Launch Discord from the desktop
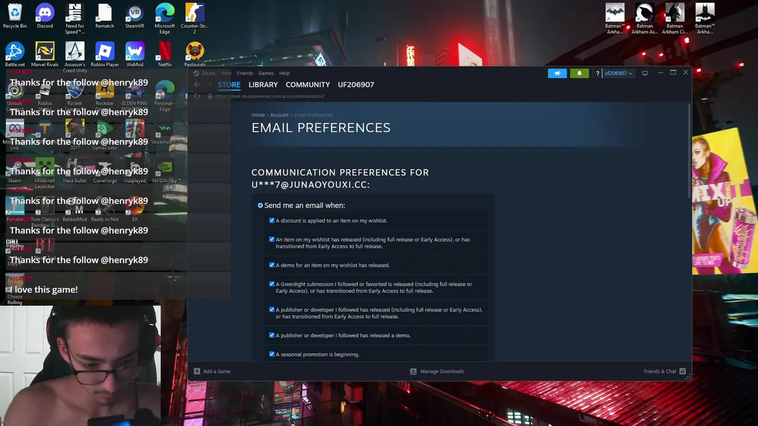Image resolution: width=758 pixels, height=426 pixels. (x=45, y=16)
